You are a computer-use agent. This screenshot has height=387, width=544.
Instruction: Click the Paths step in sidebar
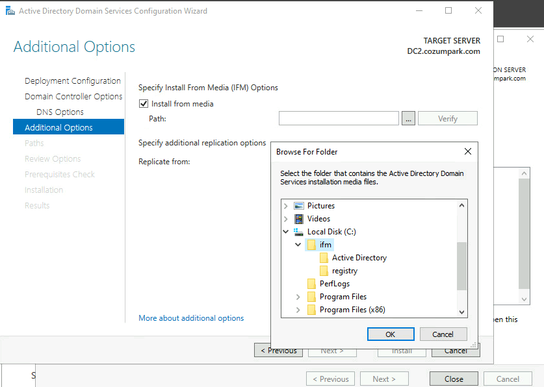coord(34,143)
